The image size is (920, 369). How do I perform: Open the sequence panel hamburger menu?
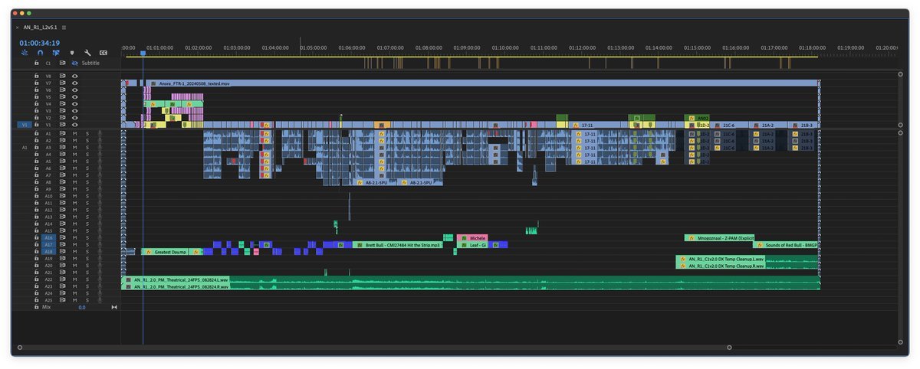tap(64, 27)
